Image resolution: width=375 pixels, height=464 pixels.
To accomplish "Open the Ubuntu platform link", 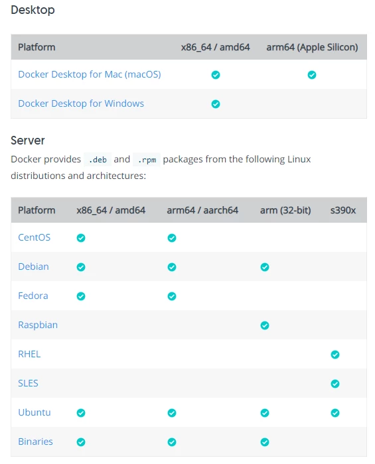I will pyautogui.click(x=35, y=412).
